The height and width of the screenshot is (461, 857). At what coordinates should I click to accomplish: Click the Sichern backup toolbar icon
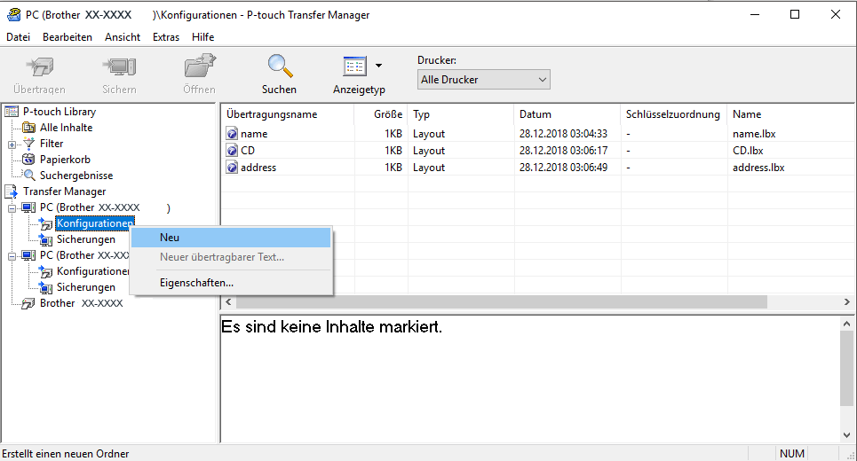click(119, 67)
